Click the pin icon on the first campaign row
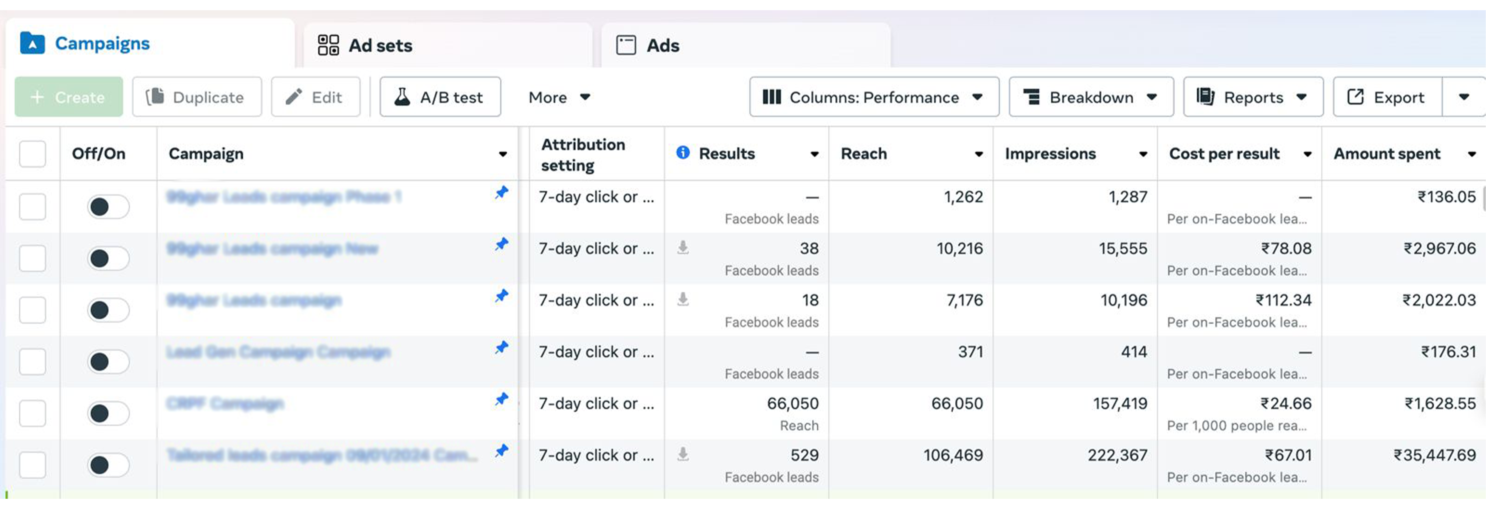1486x509 pixels. 502,193
